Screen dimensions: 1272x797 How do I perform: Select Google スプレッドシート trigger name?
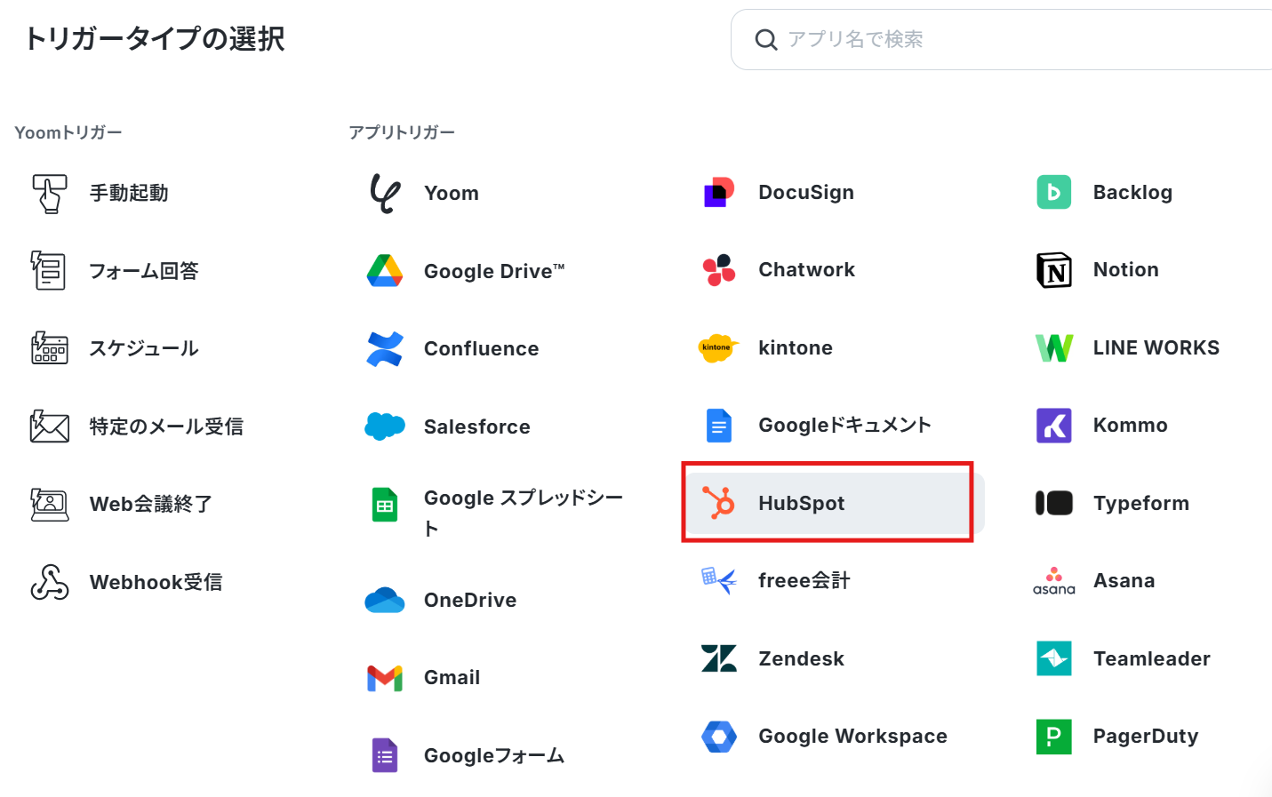pyautogui.click(x=524, y=513)
